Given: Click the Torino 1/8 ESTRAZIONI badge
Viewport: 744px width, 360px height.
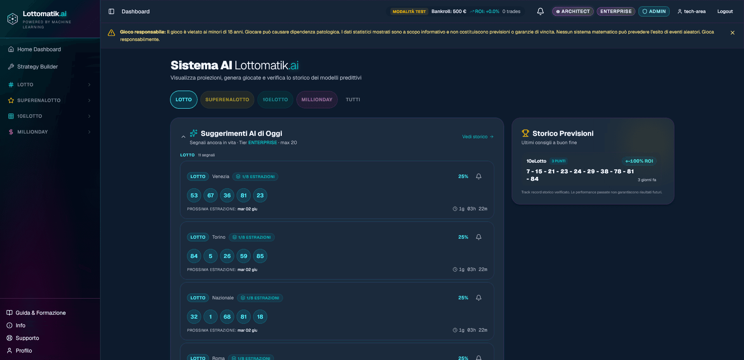Looking at the screenshot, I should (252, 237).
